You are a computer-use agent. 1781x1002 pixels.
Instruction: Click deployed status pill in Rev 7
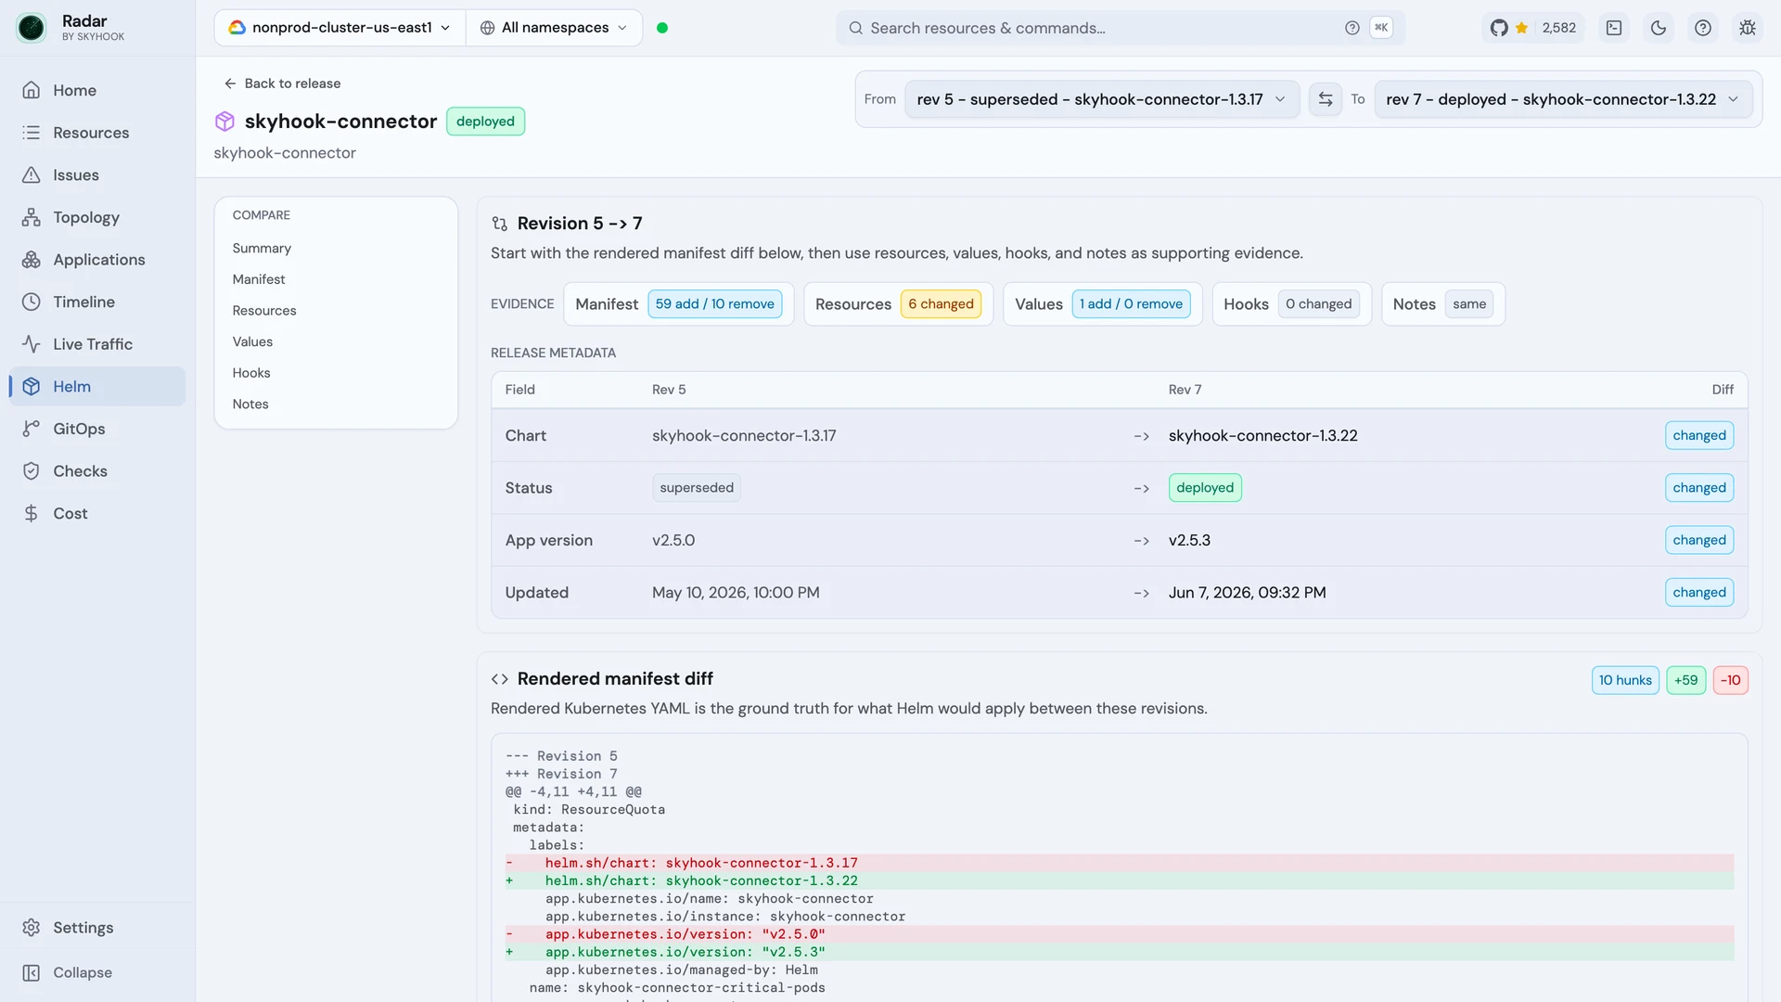tap(1205, 488)
